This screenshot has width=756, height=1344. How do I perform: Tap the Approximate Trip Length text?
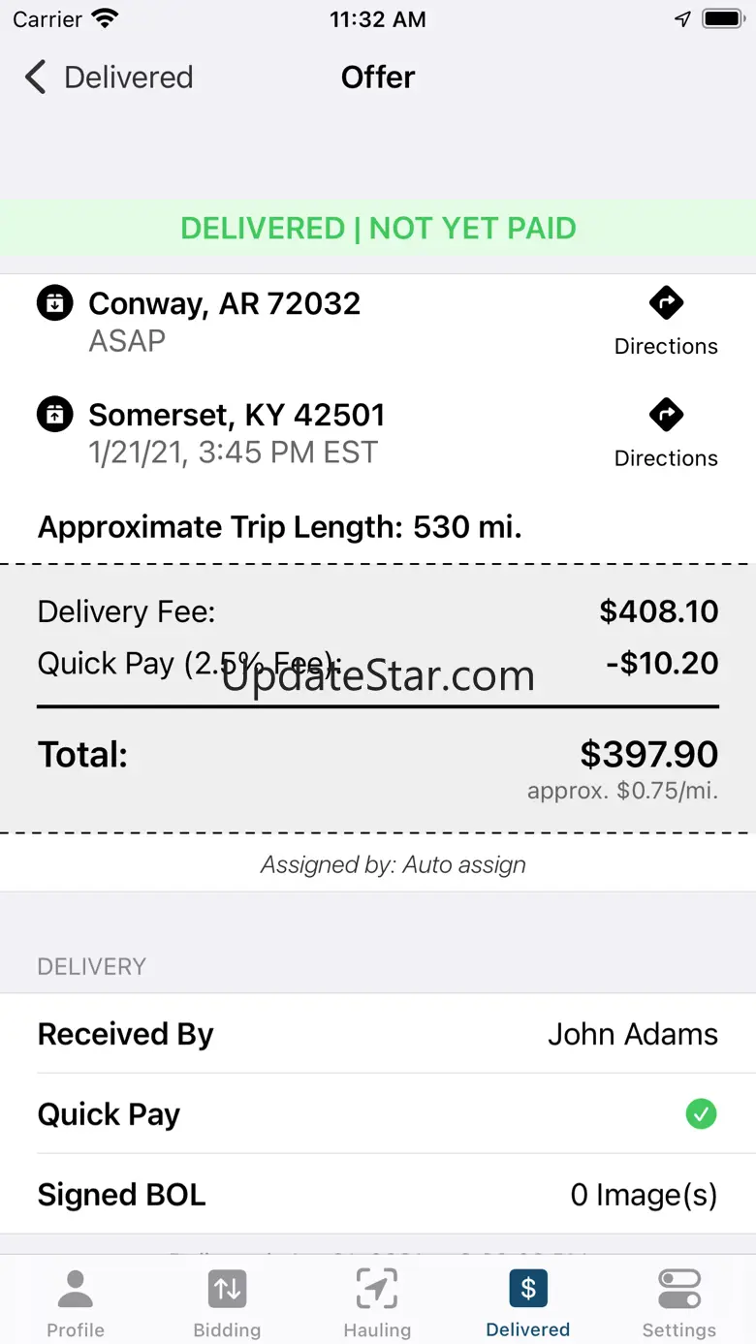point(280,527)
